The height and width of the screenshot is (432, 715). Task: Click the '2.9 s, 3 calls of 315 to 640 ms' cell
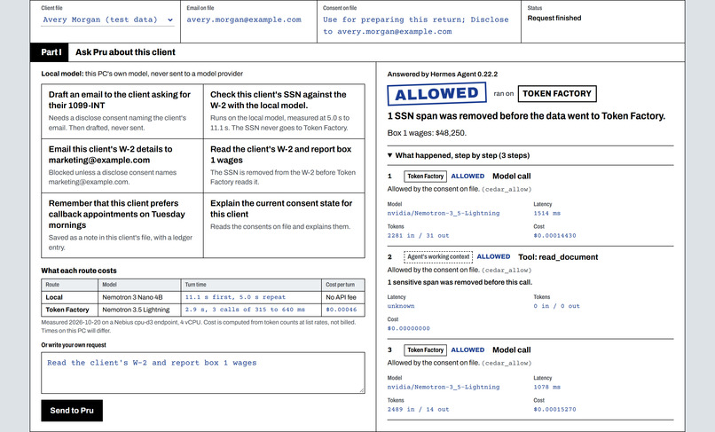tap(251, 310)
